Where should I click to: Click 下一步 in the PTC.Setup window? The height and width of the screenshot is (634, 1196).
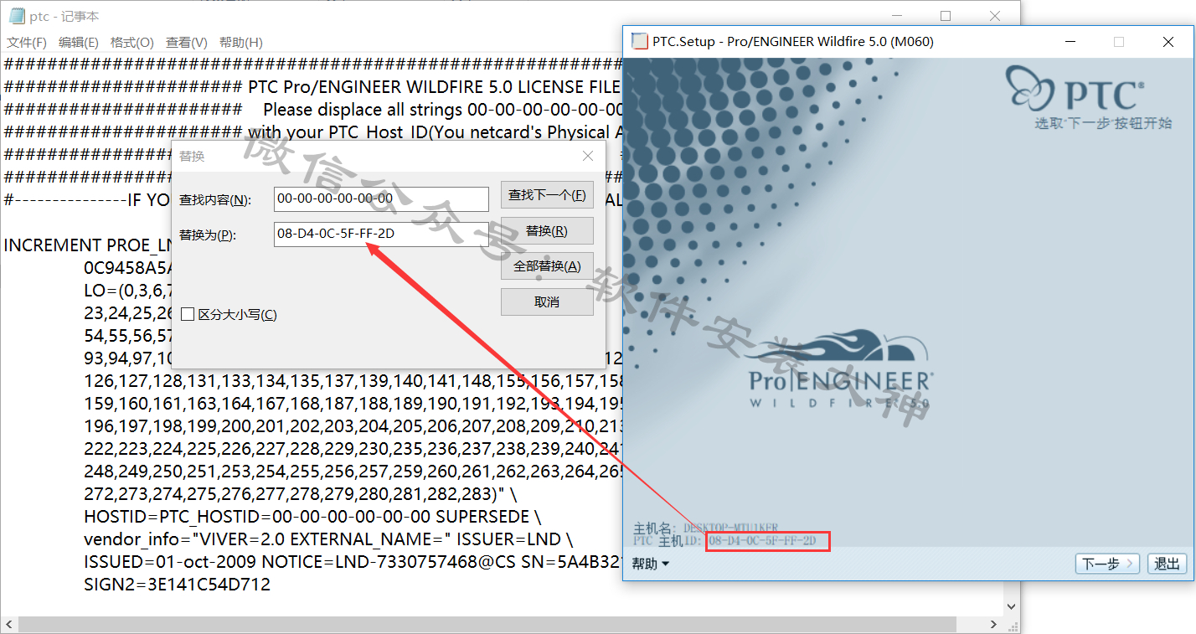pos(1107,564)
